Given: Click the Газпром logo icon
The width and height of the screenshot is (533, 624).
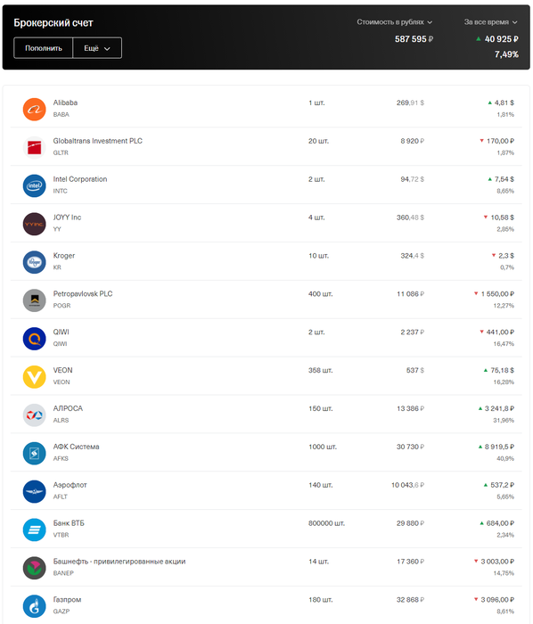Looking at the screenshot, I should tap(34, 605).
